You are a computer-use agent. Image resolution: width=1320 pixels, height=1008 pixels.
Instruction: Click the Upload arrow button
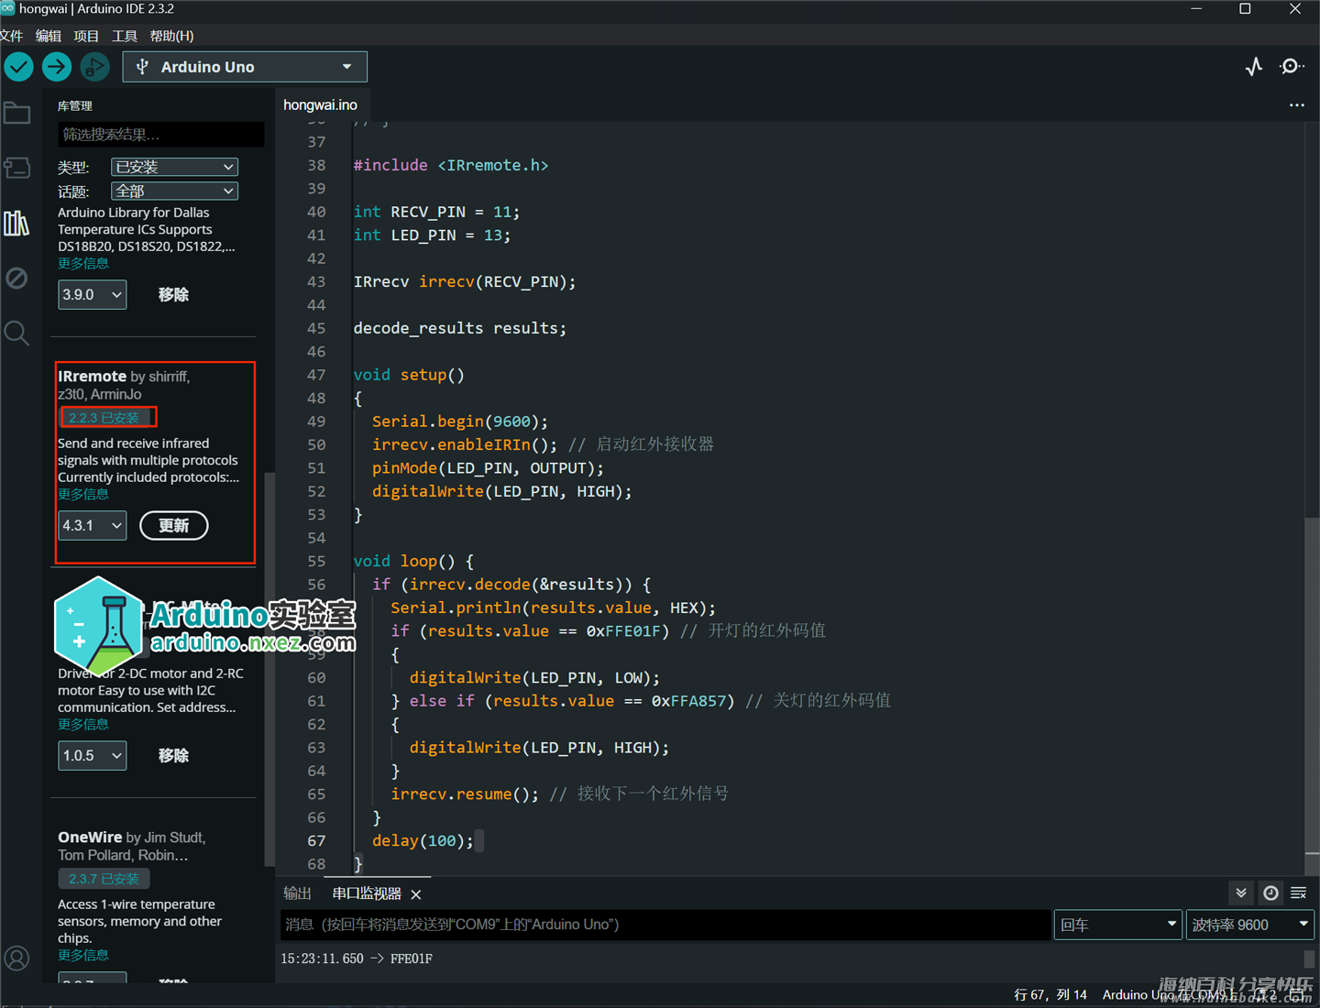click(57, 67)
